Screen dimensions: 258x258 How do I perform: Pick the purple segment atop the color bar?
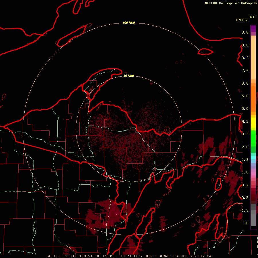[253, 29]
